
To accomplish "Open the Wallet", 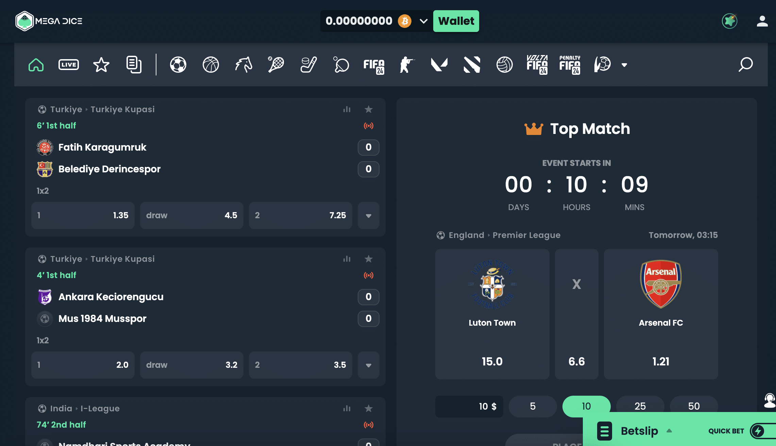I will [x=456, y=21].
